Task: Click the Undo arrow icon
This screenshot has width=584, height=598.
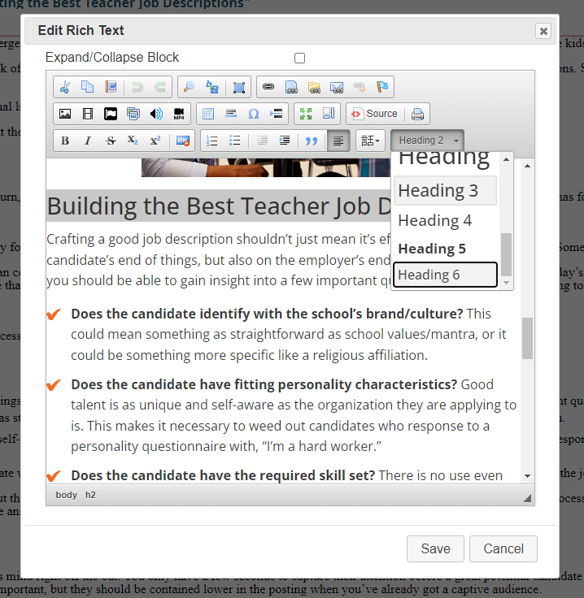Action: tap(137, 87)
